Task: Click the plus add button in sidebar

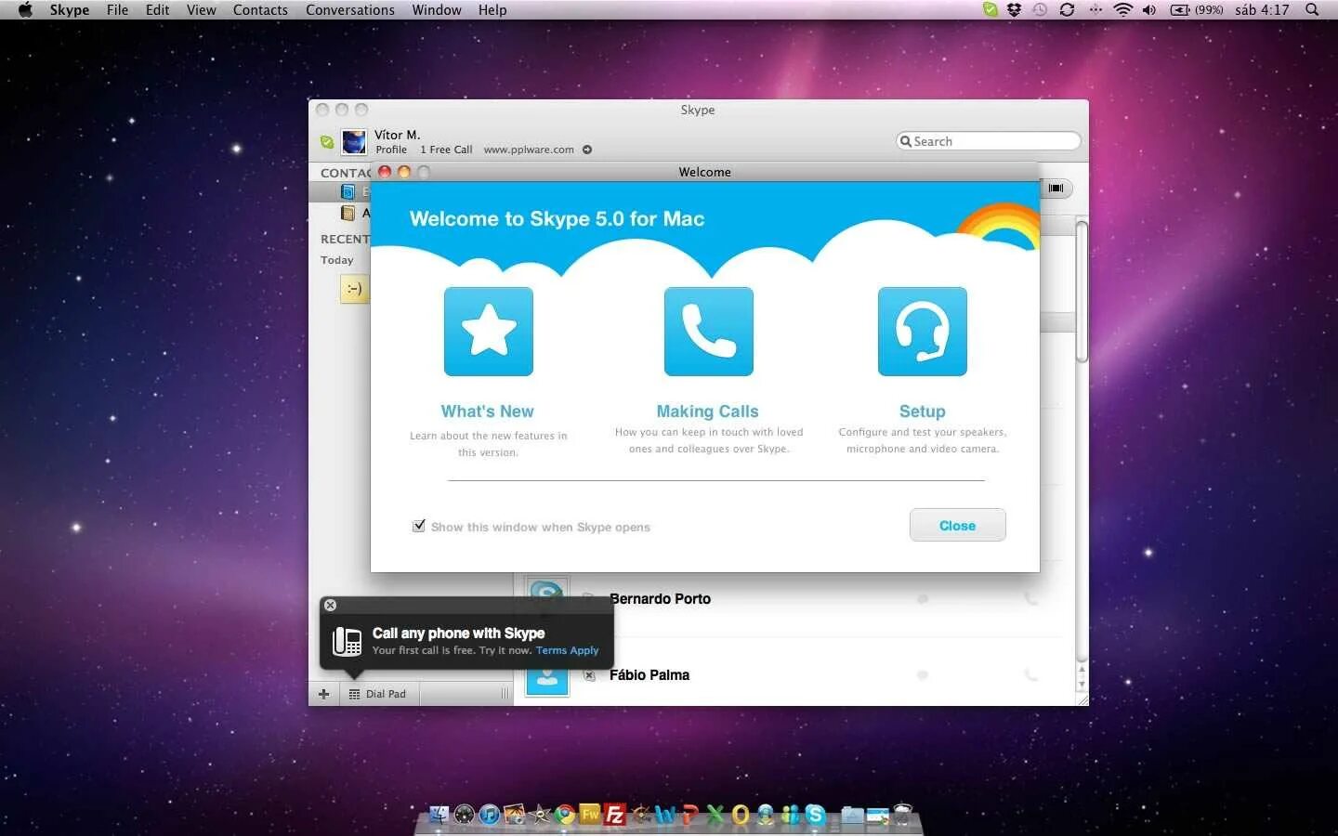Action: tap(323, 694)
